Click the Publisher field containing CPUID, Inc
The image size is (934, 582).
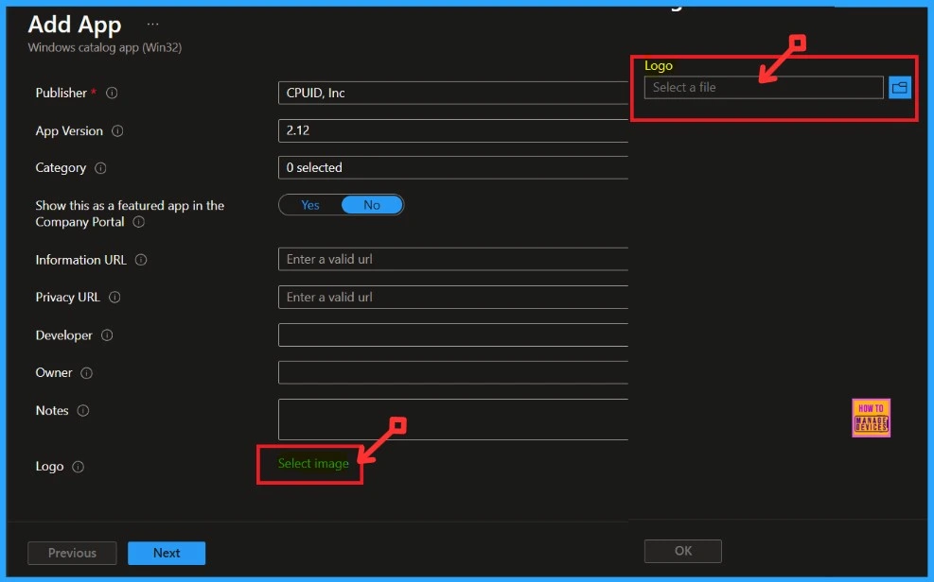[453, 93]
